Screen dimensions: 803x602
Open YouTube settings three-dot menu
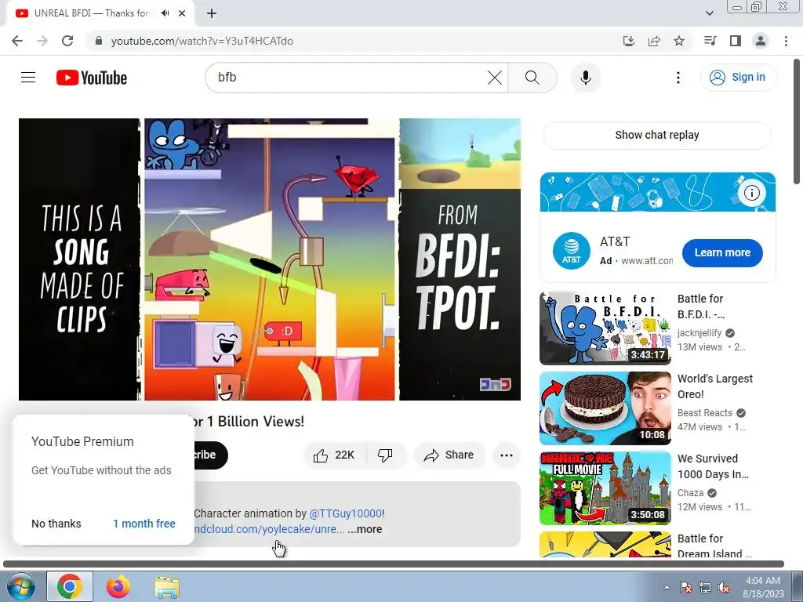pyautogui.click(x=678, y=78)
